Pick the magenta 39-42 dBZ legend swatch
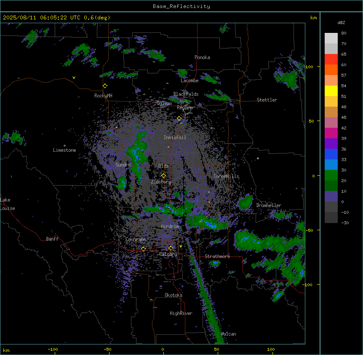The width and height of the screenshot is (363, 355). click(331, 133)
